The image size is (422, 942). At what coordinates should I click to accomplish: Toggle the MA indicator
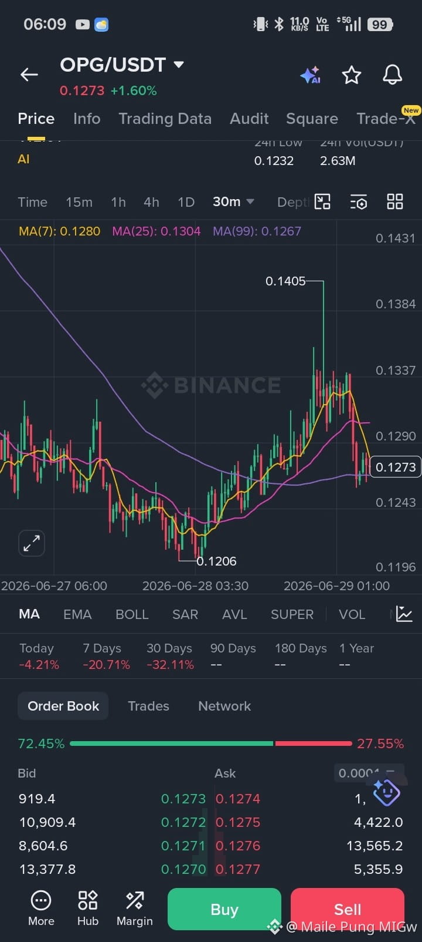pos(29,614)
